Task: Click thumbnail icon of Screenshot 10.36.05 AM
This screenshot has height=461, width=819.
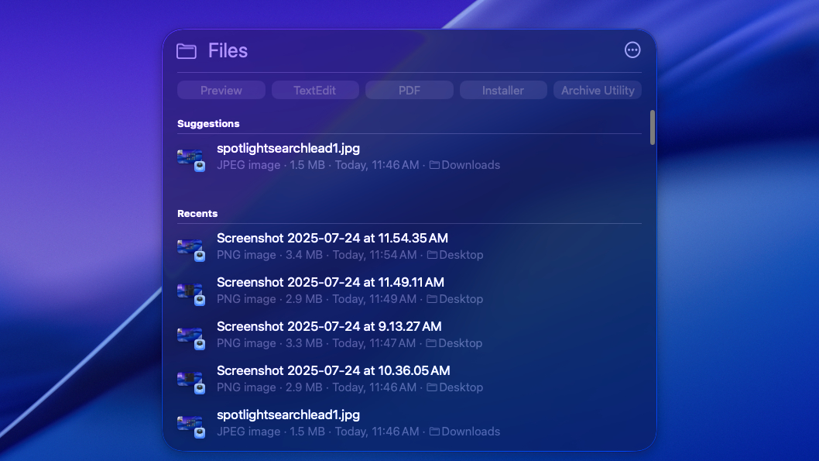Action: click(x=190, y=380)
